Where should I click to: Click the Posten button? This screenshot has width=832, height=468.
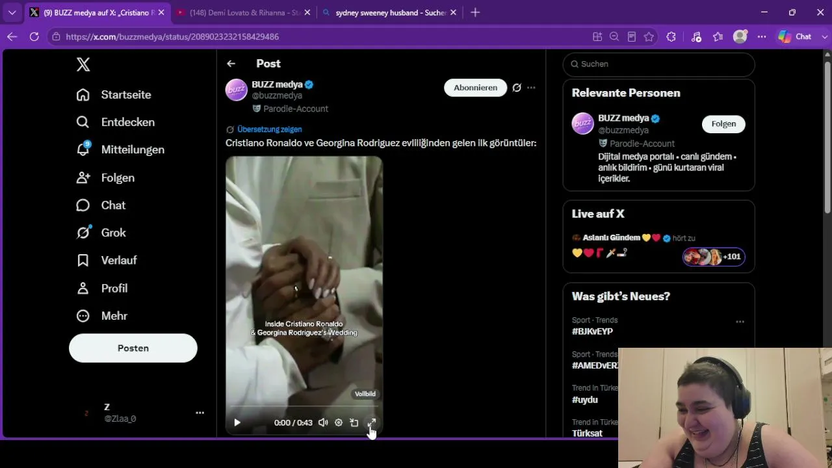[133, 348]
